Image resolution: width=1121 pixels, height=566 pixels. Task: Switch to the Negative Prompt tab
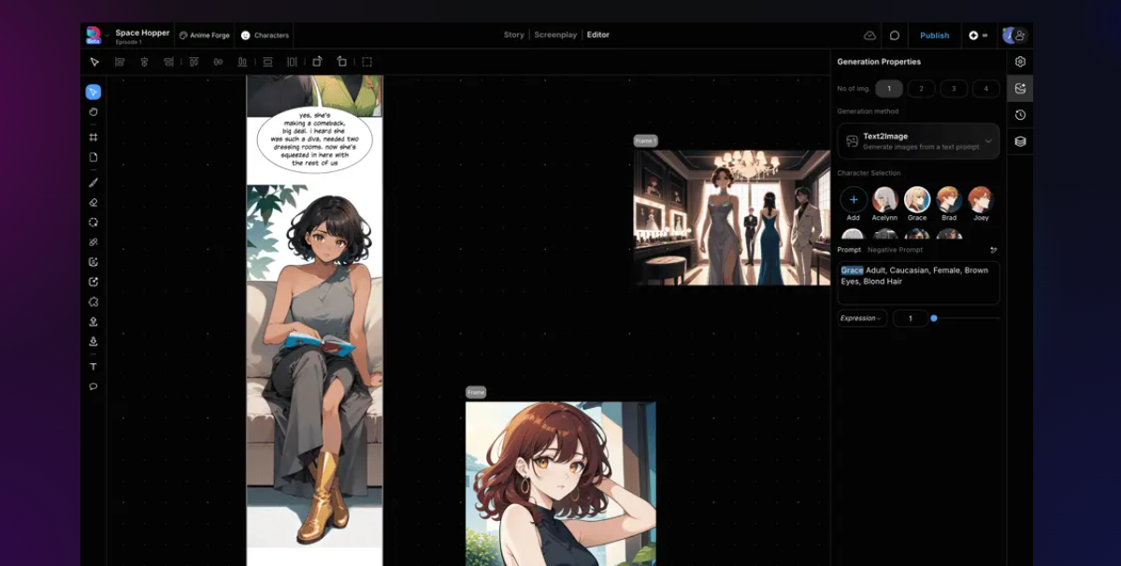click(x=895, y=250)
